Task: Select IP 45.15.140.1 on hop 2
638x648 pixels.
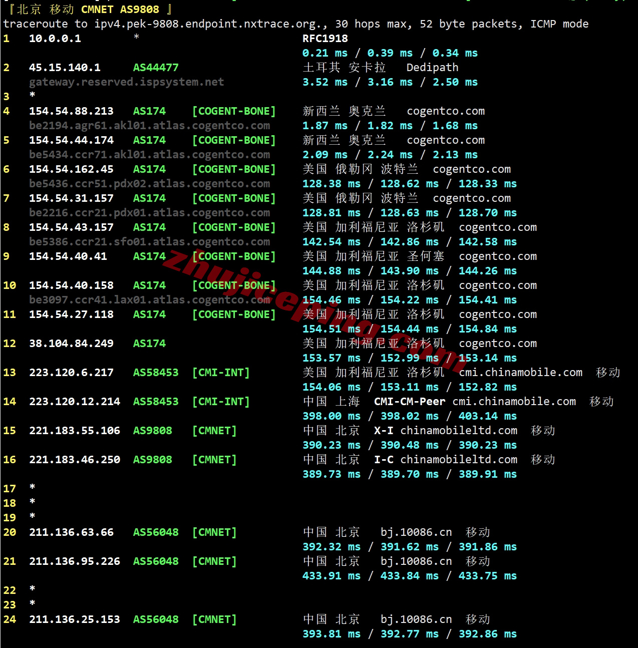Action: pyautogui.click(x=65, y=68)
